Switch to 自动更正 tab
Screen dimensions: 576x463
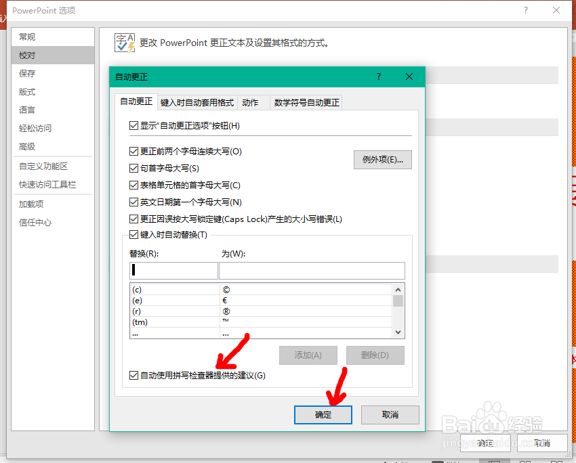click(136, 102)
